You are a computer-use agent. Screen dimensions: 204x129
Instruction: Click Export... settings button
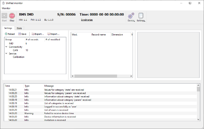(38, 34)
